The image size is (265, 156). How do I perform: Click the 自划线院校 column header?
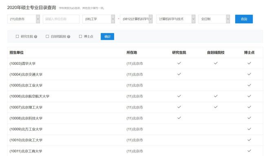(216, 53)
